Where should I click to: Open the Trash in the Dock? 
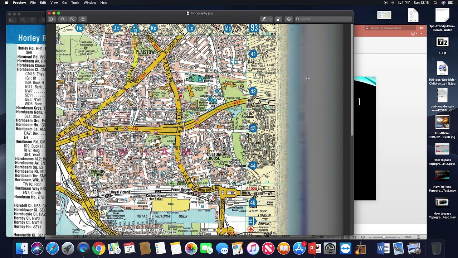coord(436,248)
